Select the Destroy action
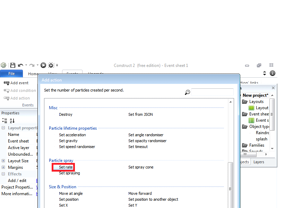Screen dimensions: 284x208 pyautogui.click(x=66, y=114)
